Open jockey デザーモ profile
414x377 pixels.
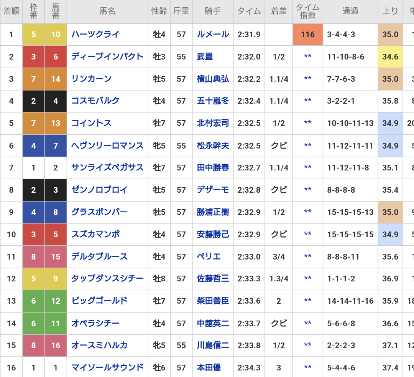213,190
